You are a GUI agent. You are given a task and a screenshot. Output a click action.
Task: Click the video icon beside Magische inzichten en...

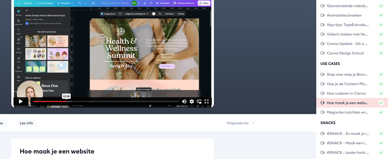(x=322, y=112)
